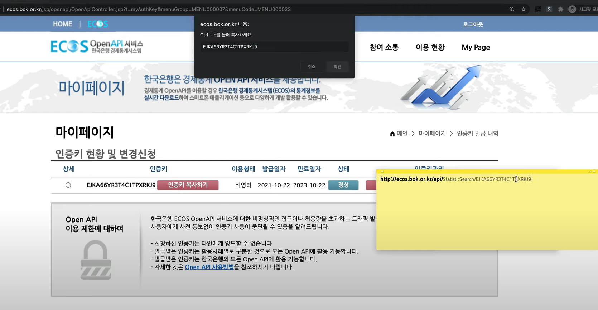Open 참여 소통 menu
Image resolution: width=598 pixels, height=310 pixels.
click(384, 47)
